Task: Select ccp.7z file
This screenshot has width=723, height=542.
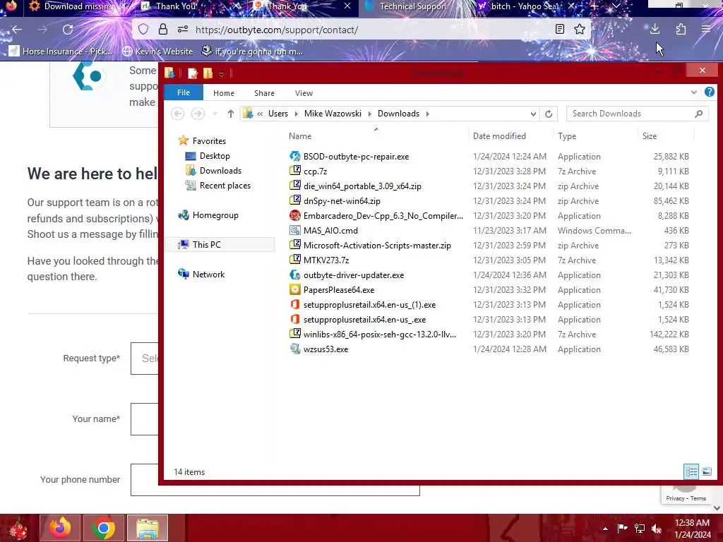Action: pos(315,171)
